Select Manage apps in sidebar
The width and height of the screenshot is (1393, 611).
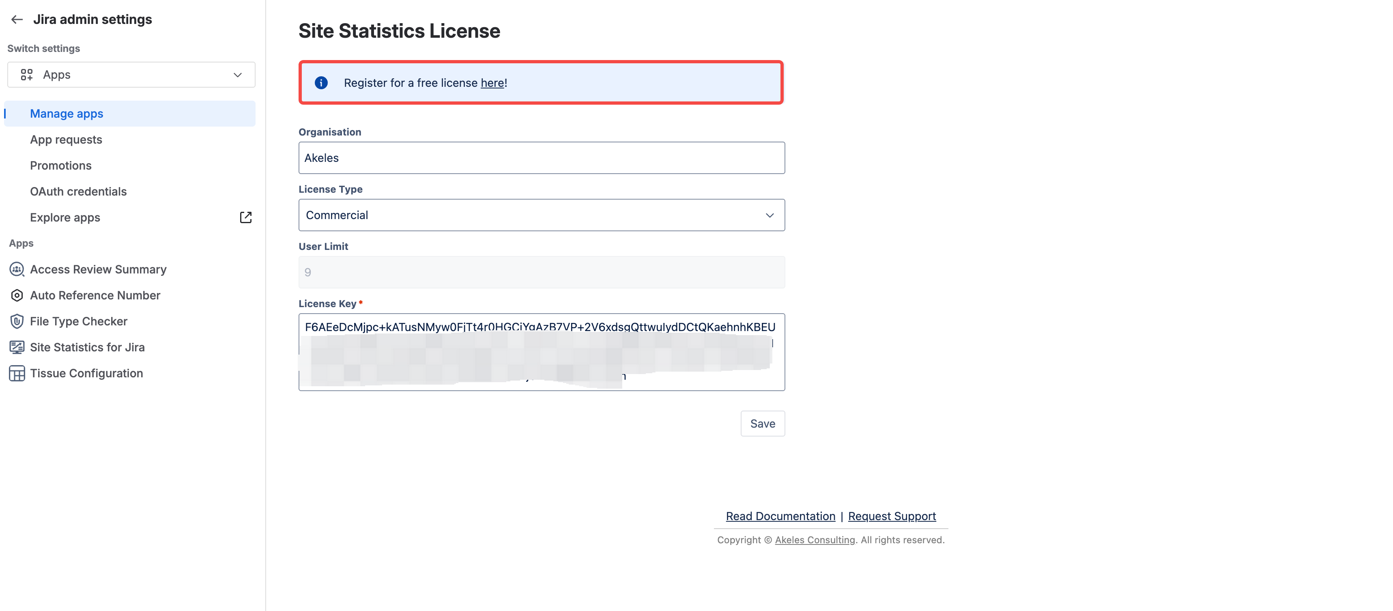click(x=67, y=114)
